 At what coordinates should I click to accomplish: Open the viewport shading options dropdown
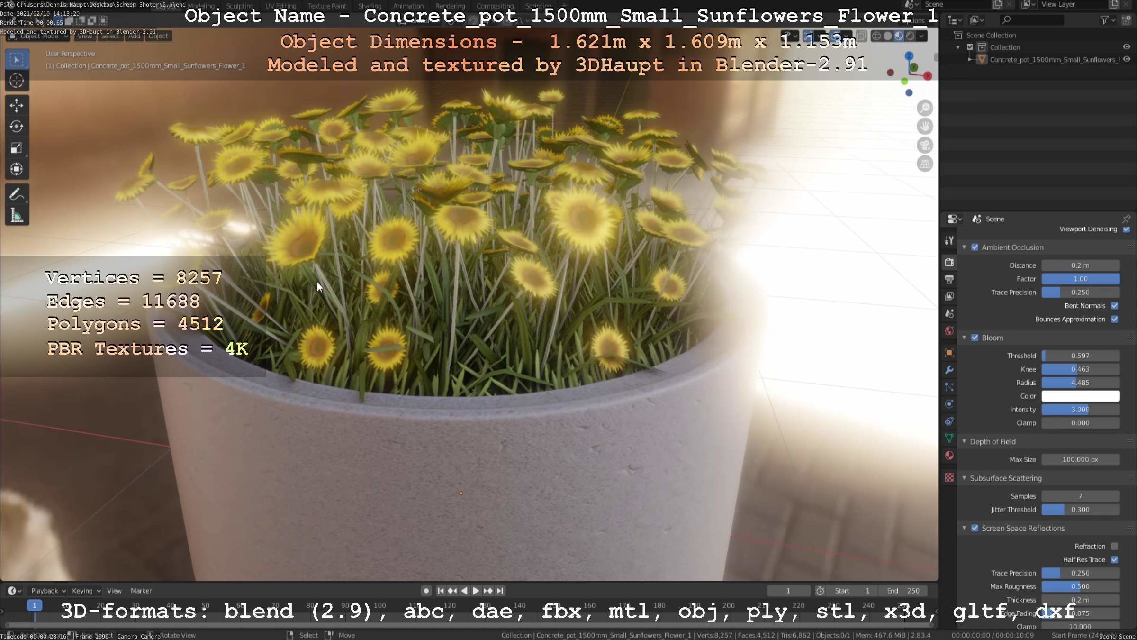922,36
